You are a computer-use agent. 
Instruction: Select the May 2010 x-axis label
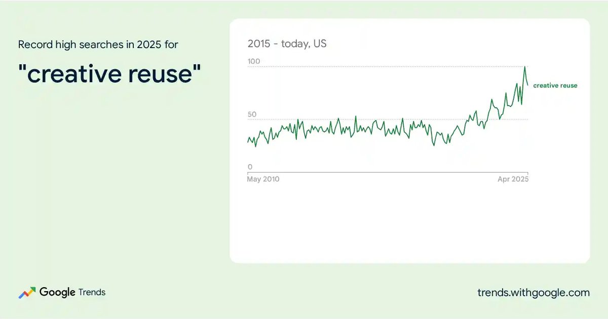click(263, 179)
